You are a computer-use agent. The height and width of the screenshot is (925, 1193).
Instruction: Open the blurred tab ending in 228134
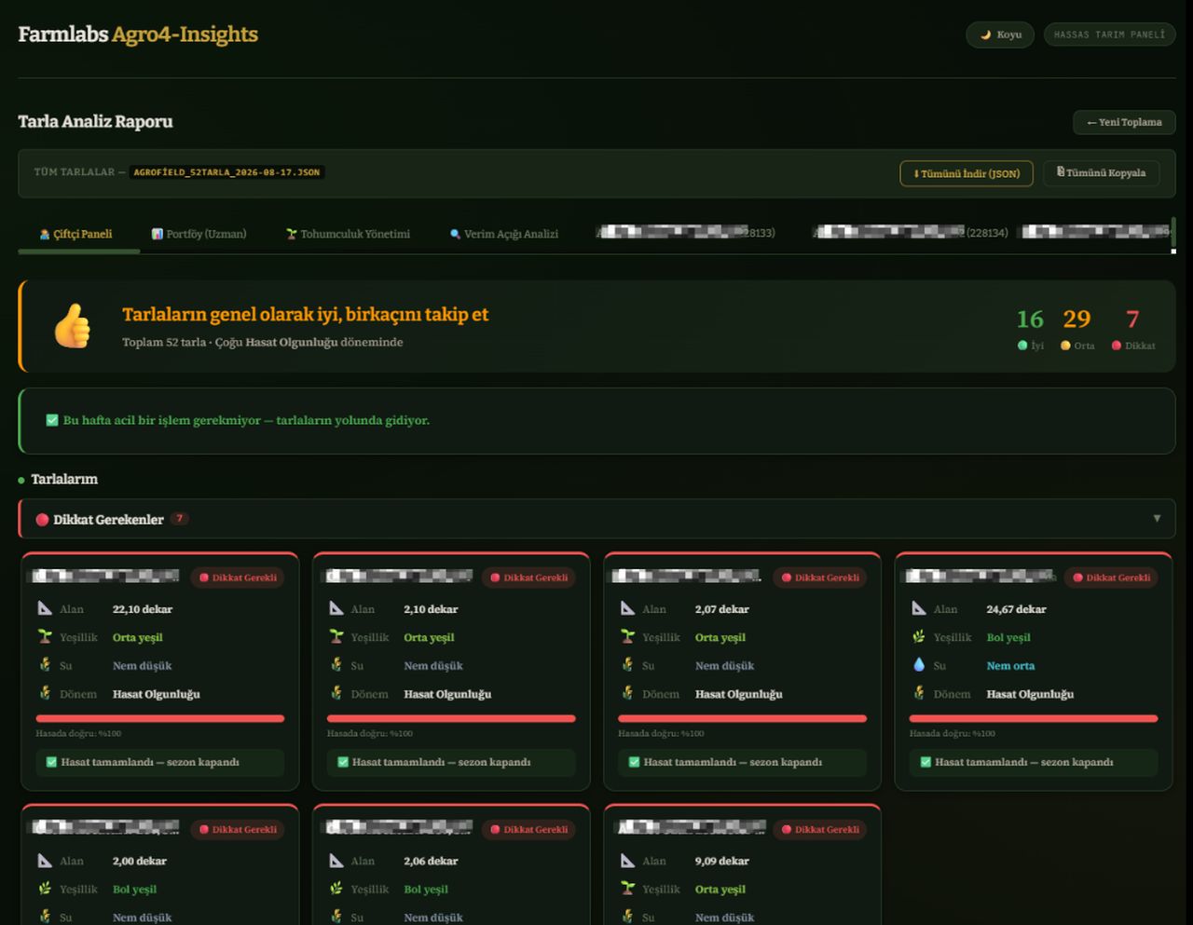pos(911,232)
